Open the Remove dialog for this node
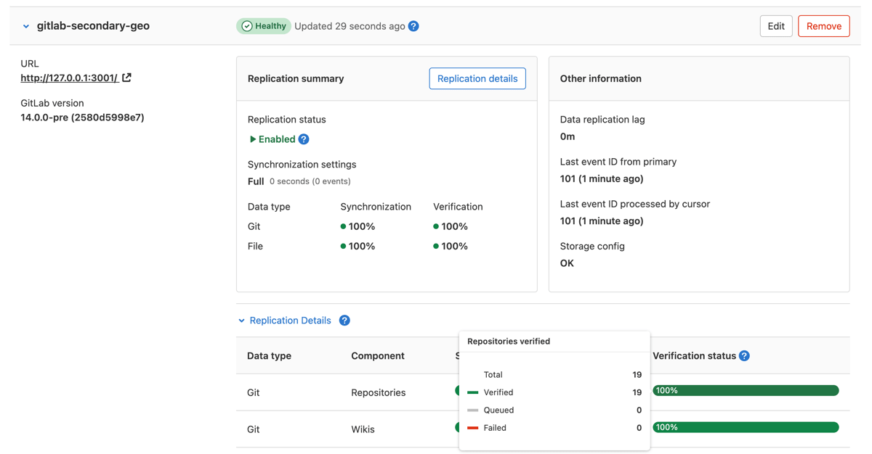 coord(823,25)
